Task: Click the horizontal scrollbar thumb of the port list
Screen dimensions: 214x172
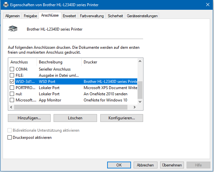Action: (x=71, y=107)
